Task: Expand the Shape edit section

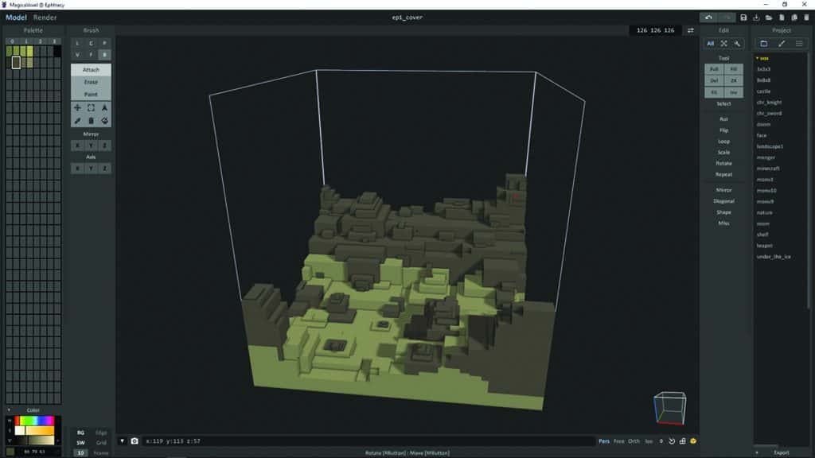Action: click(x=723, y=212)
